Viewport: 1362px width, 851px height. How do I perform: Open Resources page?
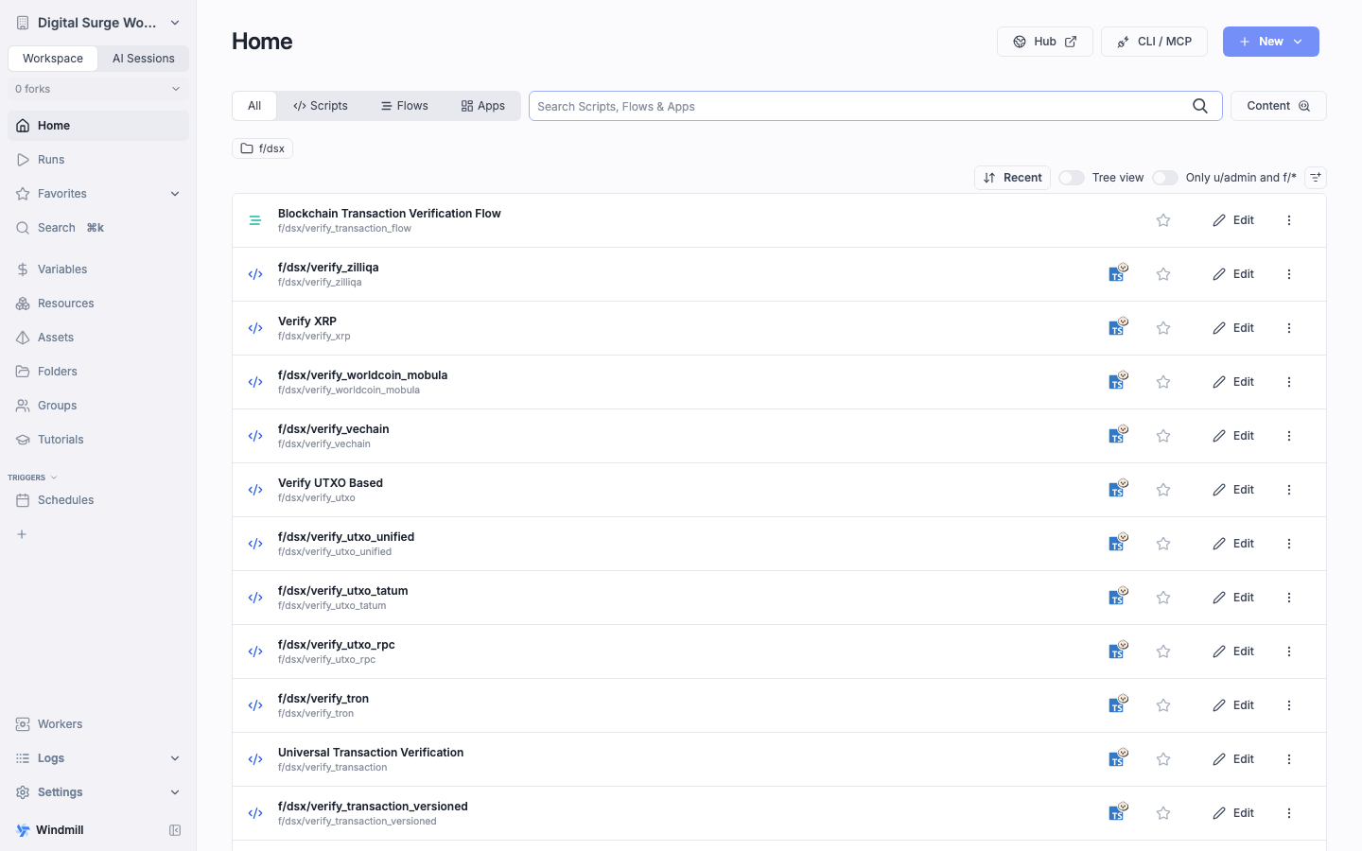pyautogui.click(x=98, y=304)
